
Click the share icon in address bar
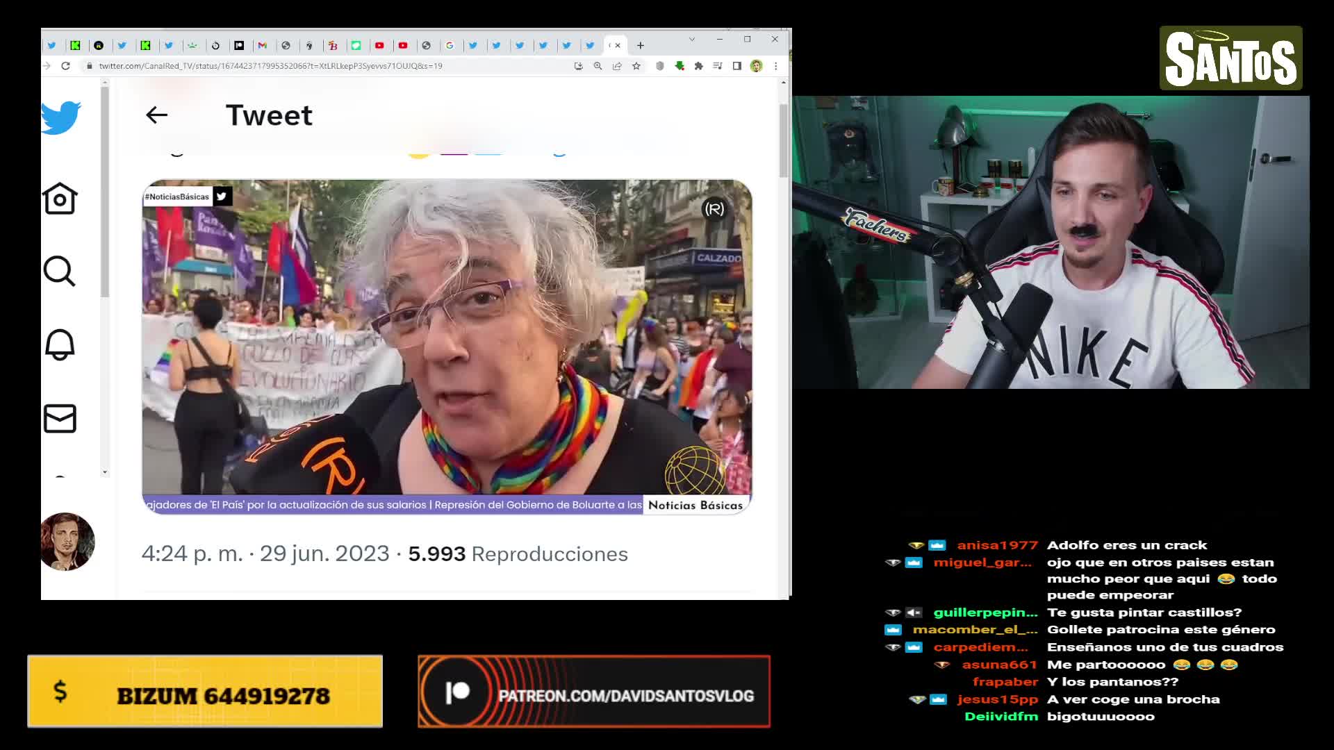tap(617, 66)
